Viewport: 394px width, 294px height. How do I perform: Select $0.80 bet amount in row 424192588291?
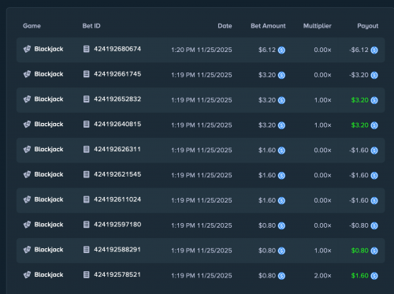pyautogui.click(x=267, y=251)
